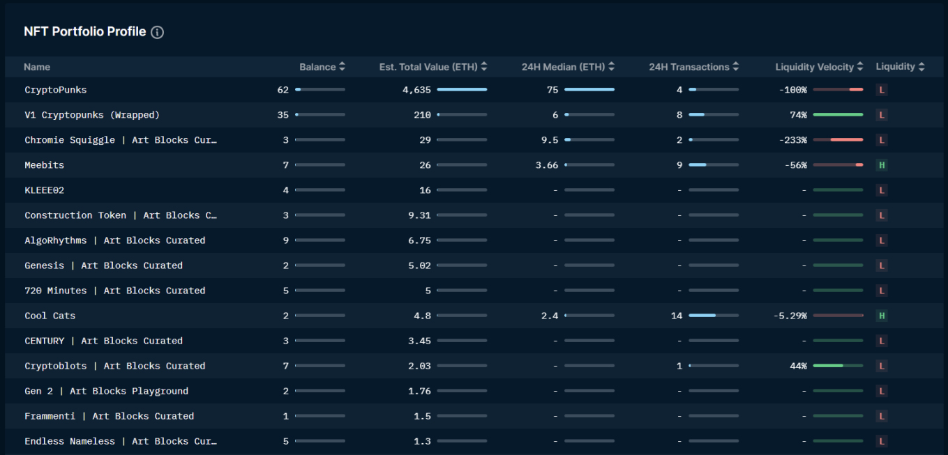This screenshot has height=455, width=948.
Task: Click Cool Cats 24H transactions bar
Action: pyautogui.click(x=713, y=316)
